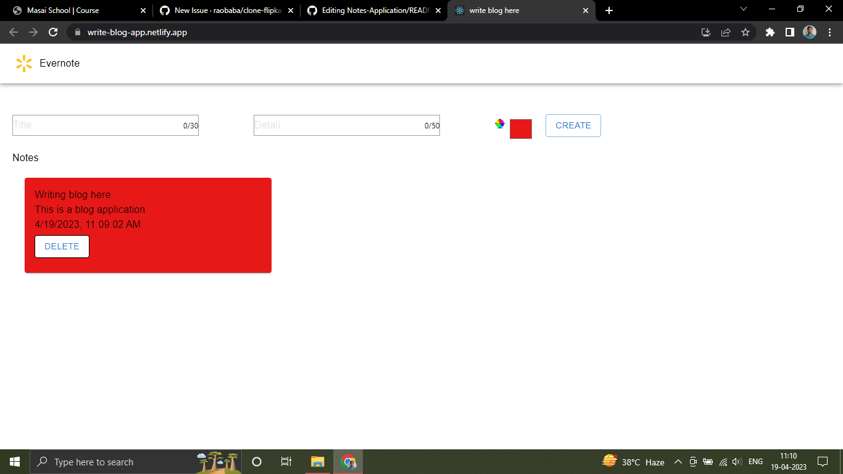Screen dimensions: 843x474
Task: Close the 'write blog here' tab
Action: (586, 10)
